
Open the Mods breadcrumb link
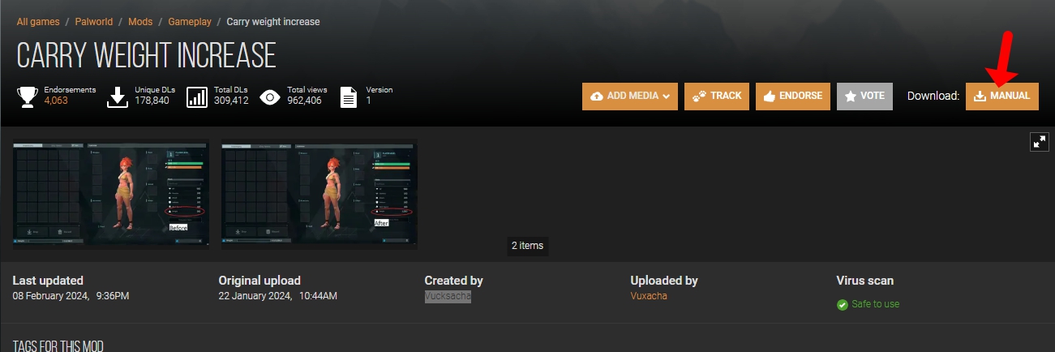140,22
